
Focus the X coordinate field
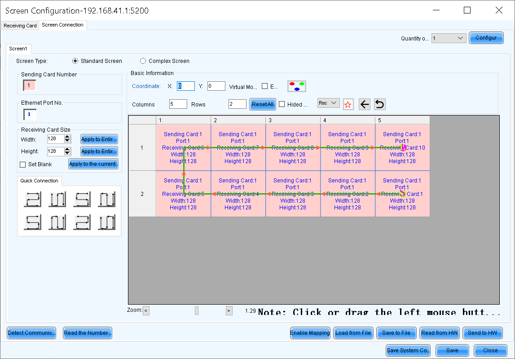coord(186,86)
